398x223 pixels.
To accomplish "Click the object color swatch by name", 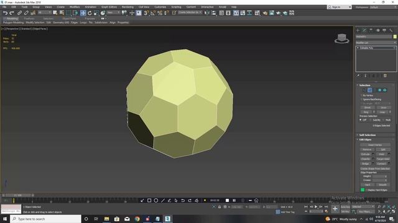I will 395,37.
